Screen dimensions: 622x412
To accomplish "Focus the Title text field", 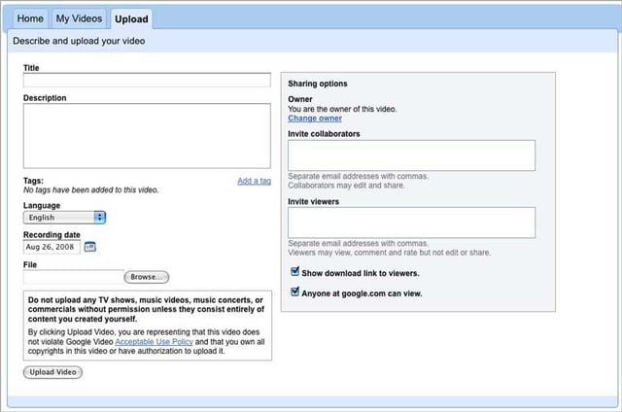I will pos(147,81).
